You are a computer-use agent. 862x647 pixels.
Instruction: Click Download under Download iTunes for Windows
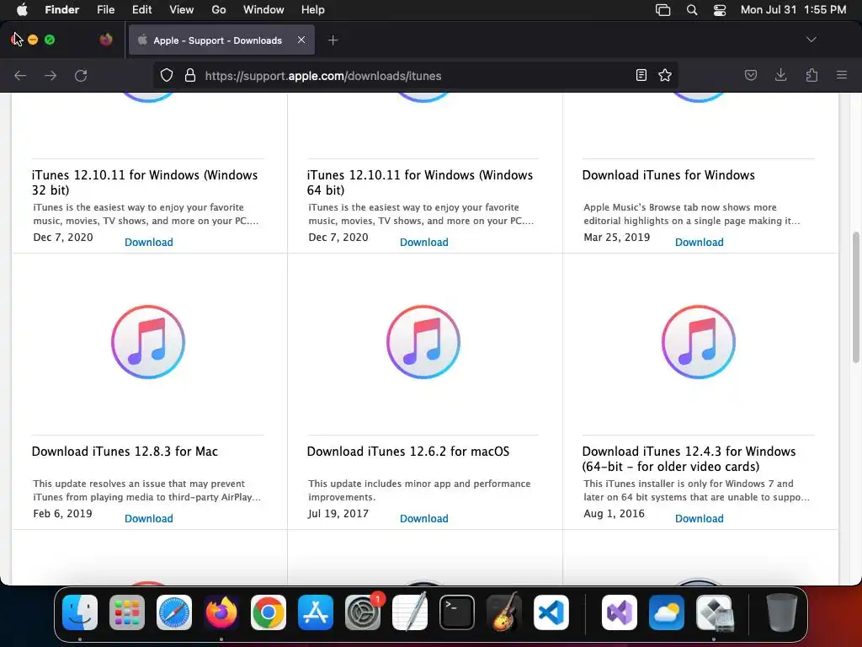point(700,242)
